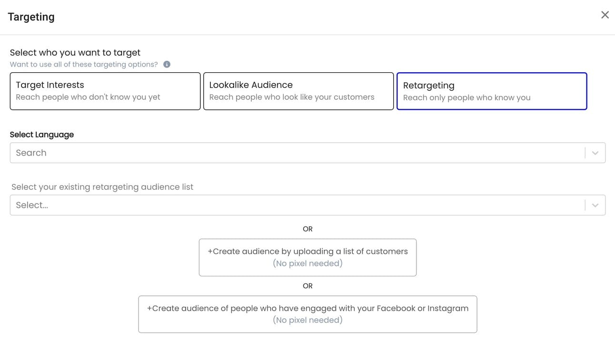Open the existing retargeting audience Select... box
This screenshot has height=351, width=615.
295,205
